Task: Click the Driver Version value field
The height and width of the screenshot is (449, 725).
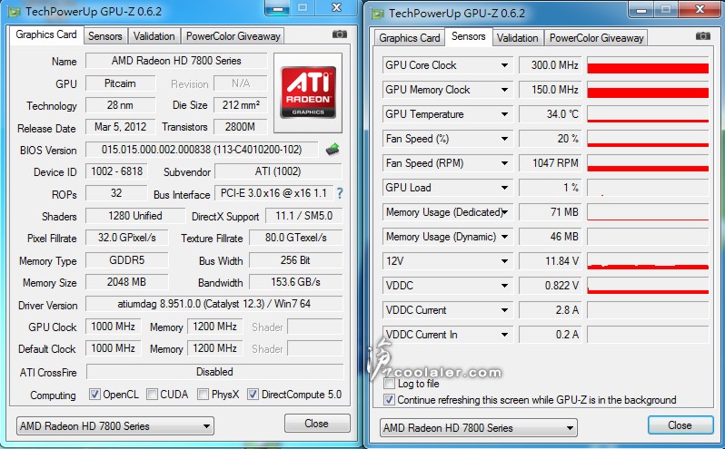Action: click(214, 304)
